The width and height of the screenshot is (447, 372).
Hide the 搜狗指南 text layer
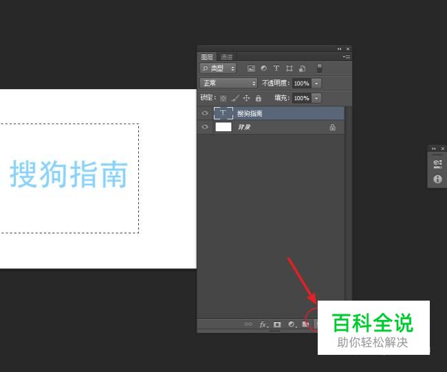pos(205,113)
